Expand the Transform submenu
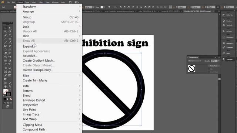 click(x=49, y=7)
